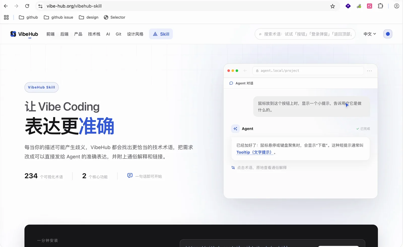Open site information icon in address bar
Screen dimensions: 403x247
pyautogui.click(x=40, y=6)
